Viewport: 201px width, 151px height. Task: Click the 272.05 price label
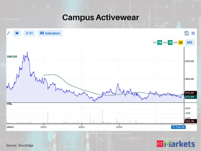tap(191, 93)
